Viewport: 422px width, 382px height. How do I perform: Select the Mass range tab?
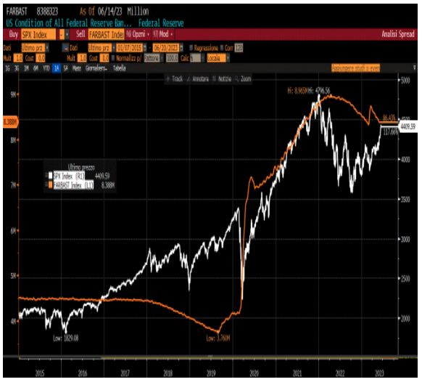(x=77, y=68)
